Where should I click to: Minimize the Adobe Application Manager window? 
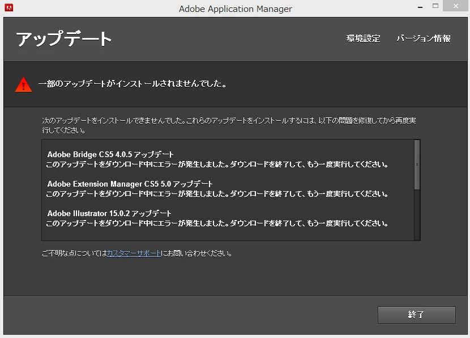click(x=420, y=6)
